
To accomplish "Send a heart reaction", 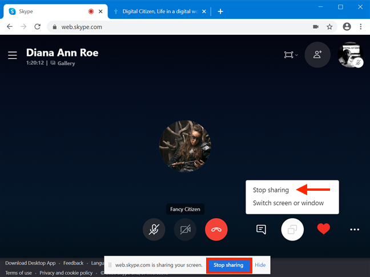I will tap(324, 229).
